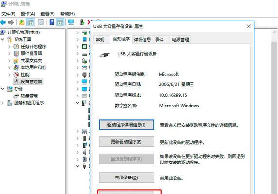The image size is (278, 194).
Task: Click the up one level folder icon
Action: coord(22,22)
